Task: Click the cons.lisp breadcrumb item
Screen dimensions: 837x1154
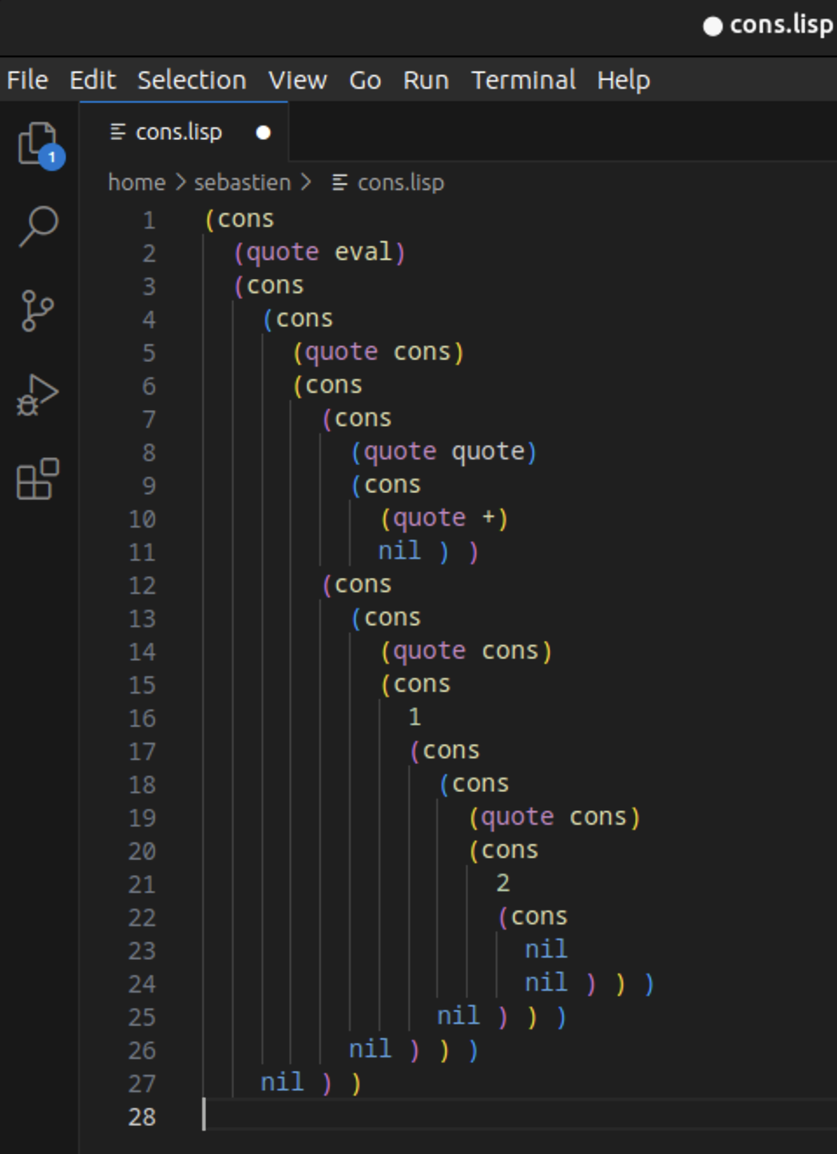Action: [x=400, y=183]
